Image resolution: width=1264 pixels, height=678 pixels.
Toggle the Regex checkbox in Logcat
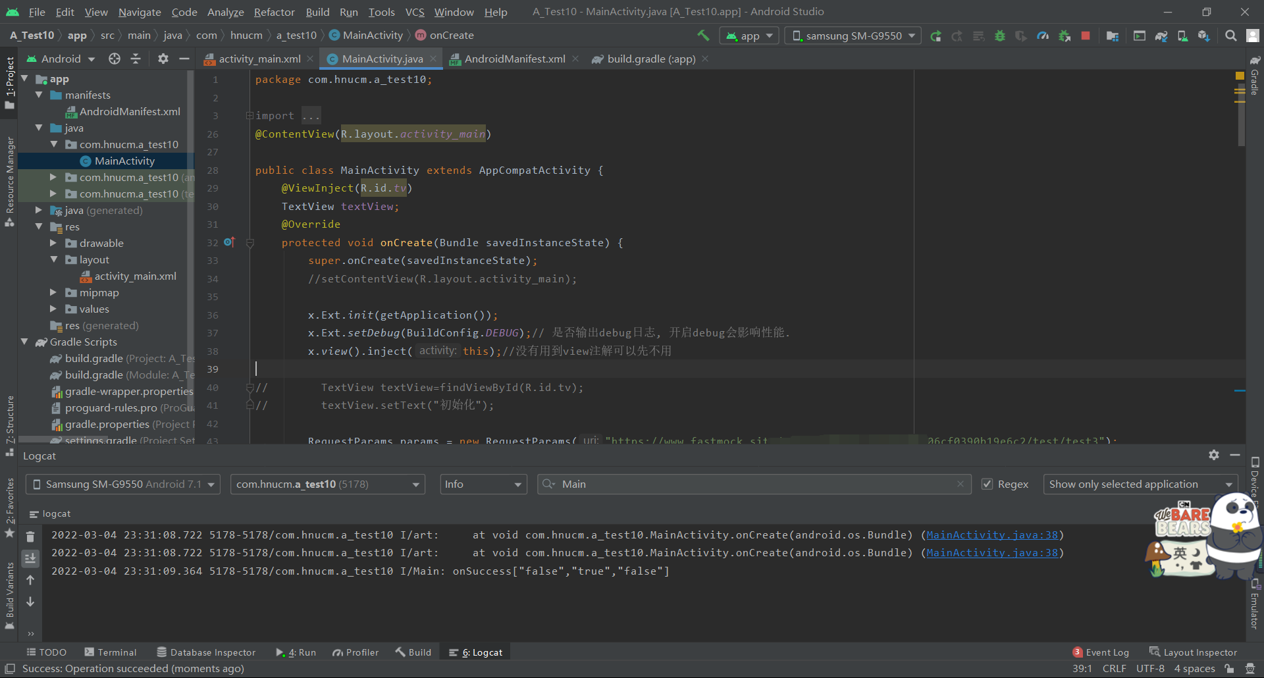pos(987,484)
